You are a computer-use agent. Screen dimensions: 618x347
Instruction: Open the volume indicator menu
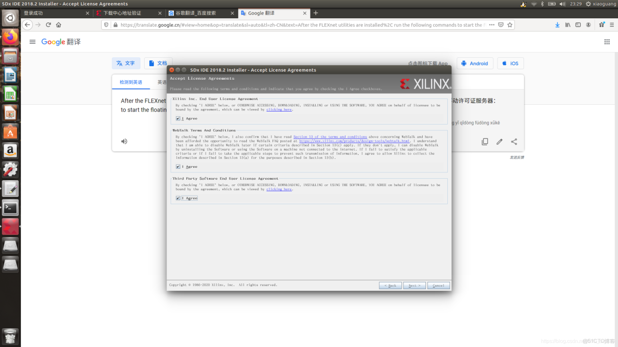(x=563, y=4)
